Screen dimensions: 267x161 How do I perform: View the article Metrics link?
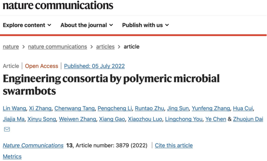coord(12,156)
